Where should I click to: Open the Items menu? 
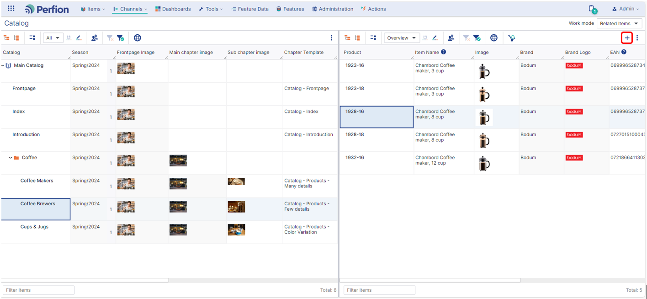pyautogui.click(x=93, y=9)
